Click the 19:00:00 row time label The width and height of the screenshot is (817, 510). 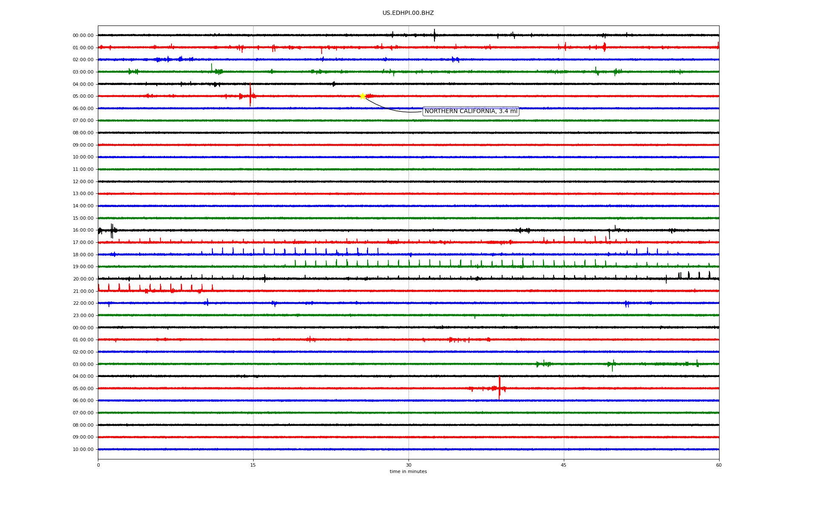[x=83, y=267]
